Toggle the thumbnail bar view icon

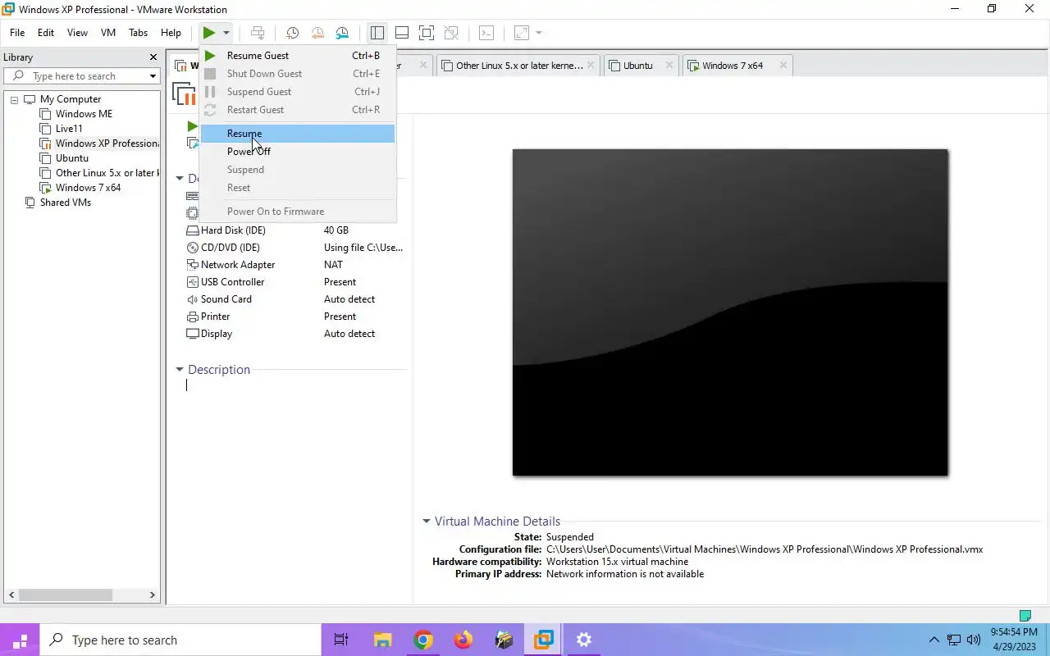(x=402, y=33)
